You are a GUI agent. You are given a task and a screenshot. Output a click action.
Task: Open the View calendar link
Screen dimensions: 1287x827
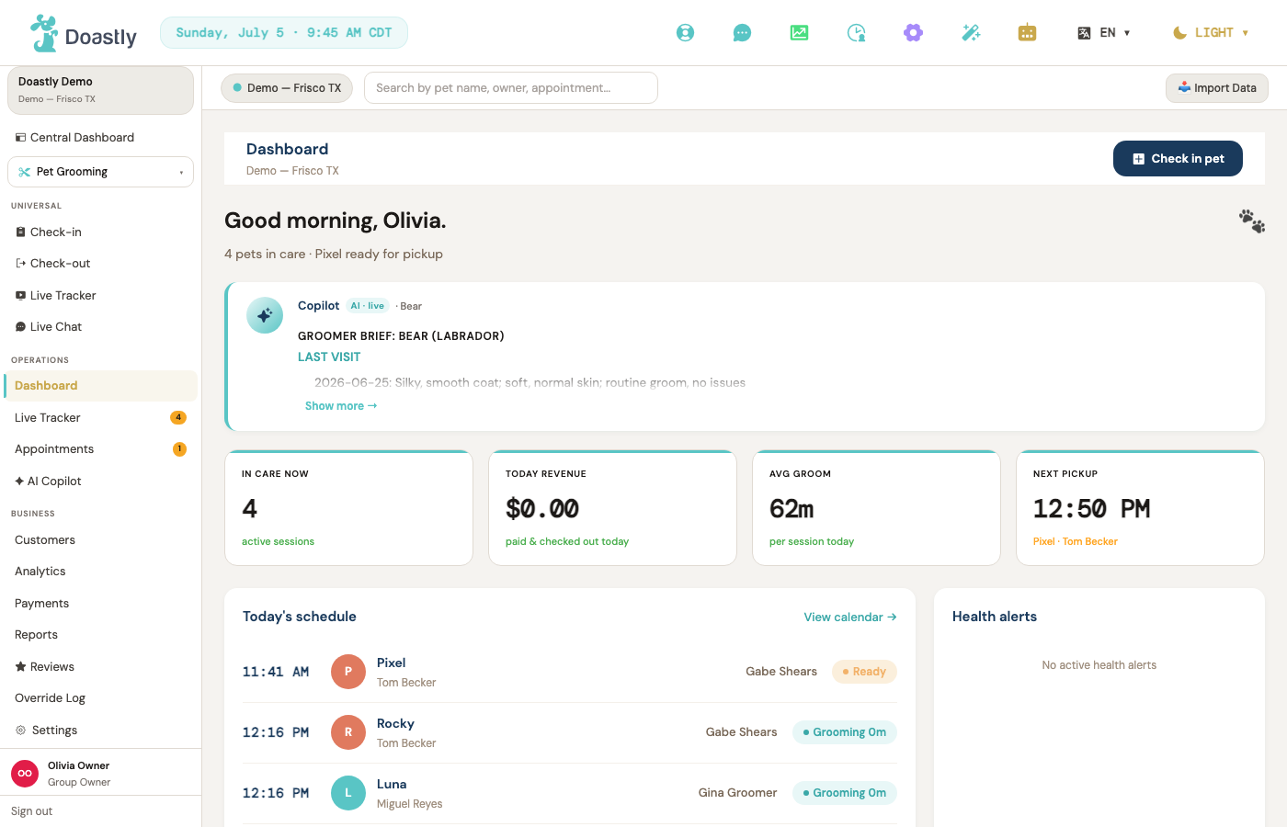(850, 617)
